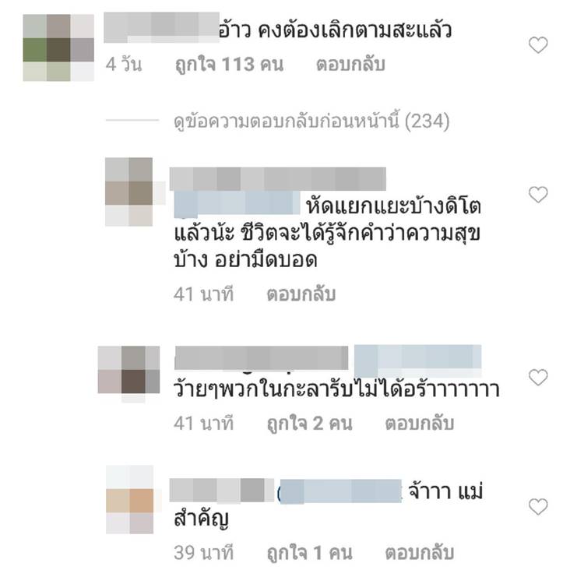Open mentioned user above 'ว้ายๆพวกในกะลา'

[x=417, y=361]
